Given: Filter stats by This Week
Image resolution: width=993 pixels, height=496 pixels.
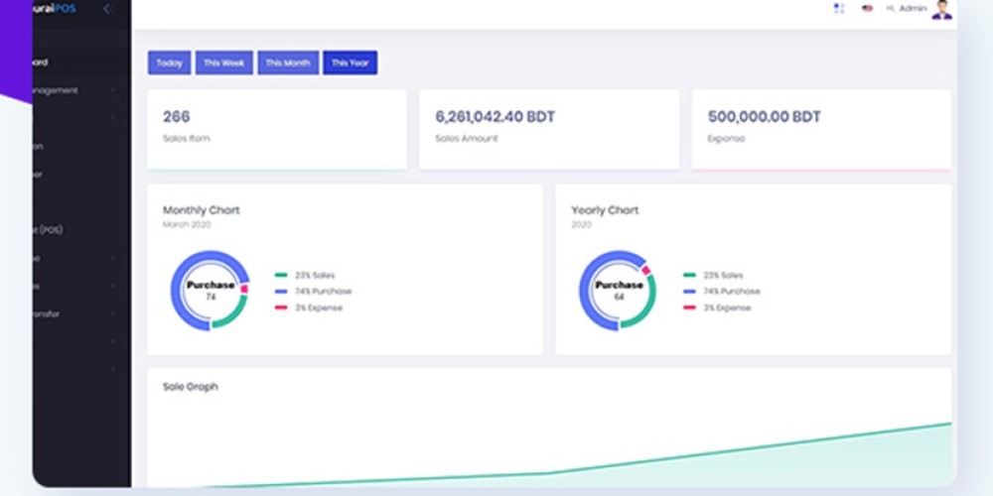Looking at the screenshot, I should tap(224, 62).
